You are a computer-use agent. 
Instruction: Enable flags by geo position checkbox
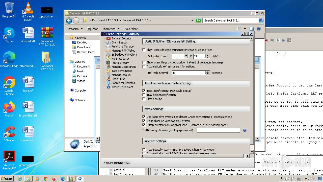(144, 62)
